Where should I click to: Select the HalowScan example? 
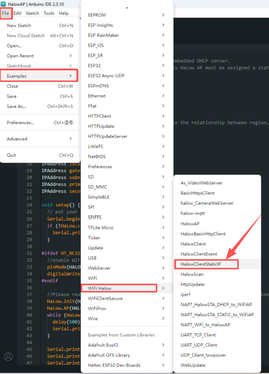[217, 274]
